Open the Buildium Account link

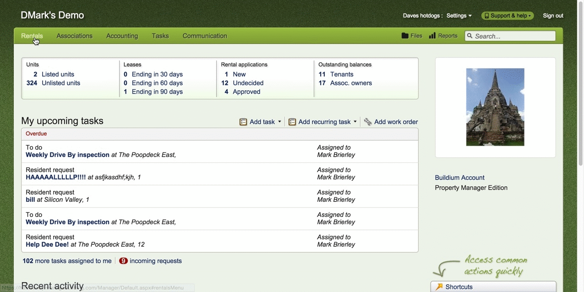point(459,178)
